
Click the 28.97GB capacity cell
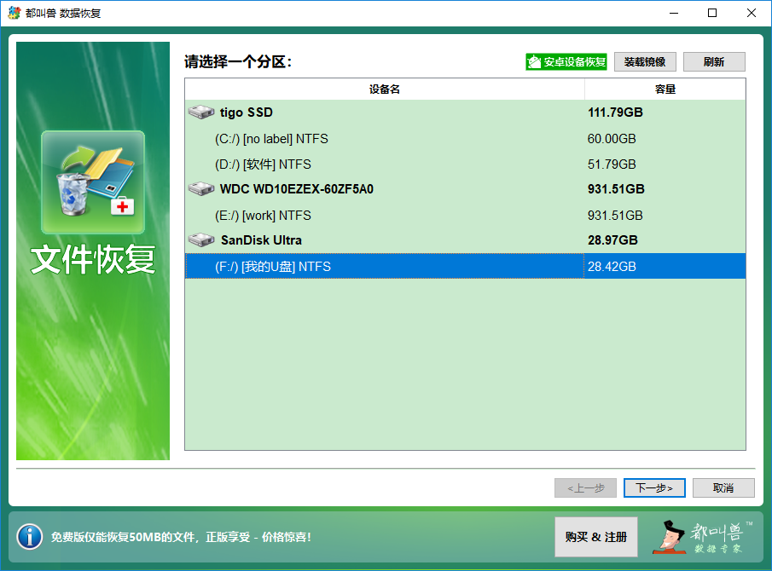tap(612, 240)
